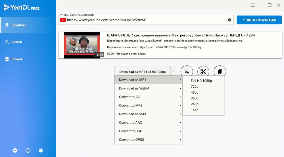Select Download as MP4 menu entry
The height and width of the screenshot is (157, 284).
point(148,80)
